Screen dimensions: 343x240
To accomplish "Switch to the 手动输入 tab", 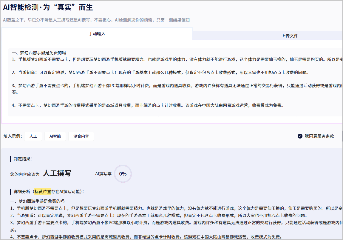I will (97, 34).
